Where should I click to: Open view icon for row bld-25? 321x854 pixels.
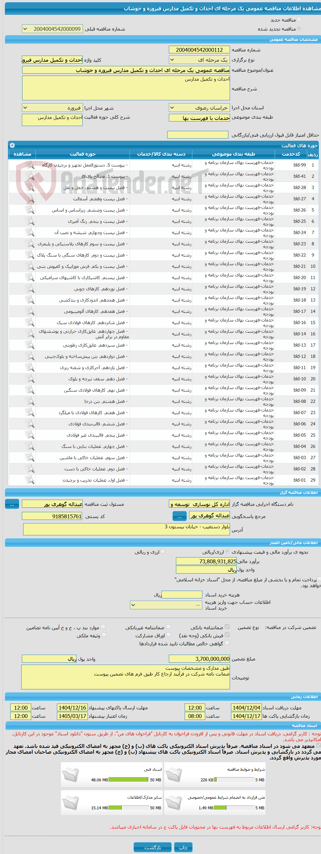(x=30, y=221)
